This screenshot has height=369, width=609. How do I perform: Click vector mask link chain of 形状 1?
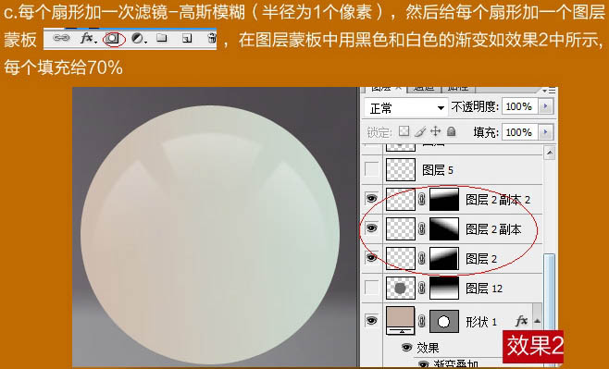click(422, 321)
